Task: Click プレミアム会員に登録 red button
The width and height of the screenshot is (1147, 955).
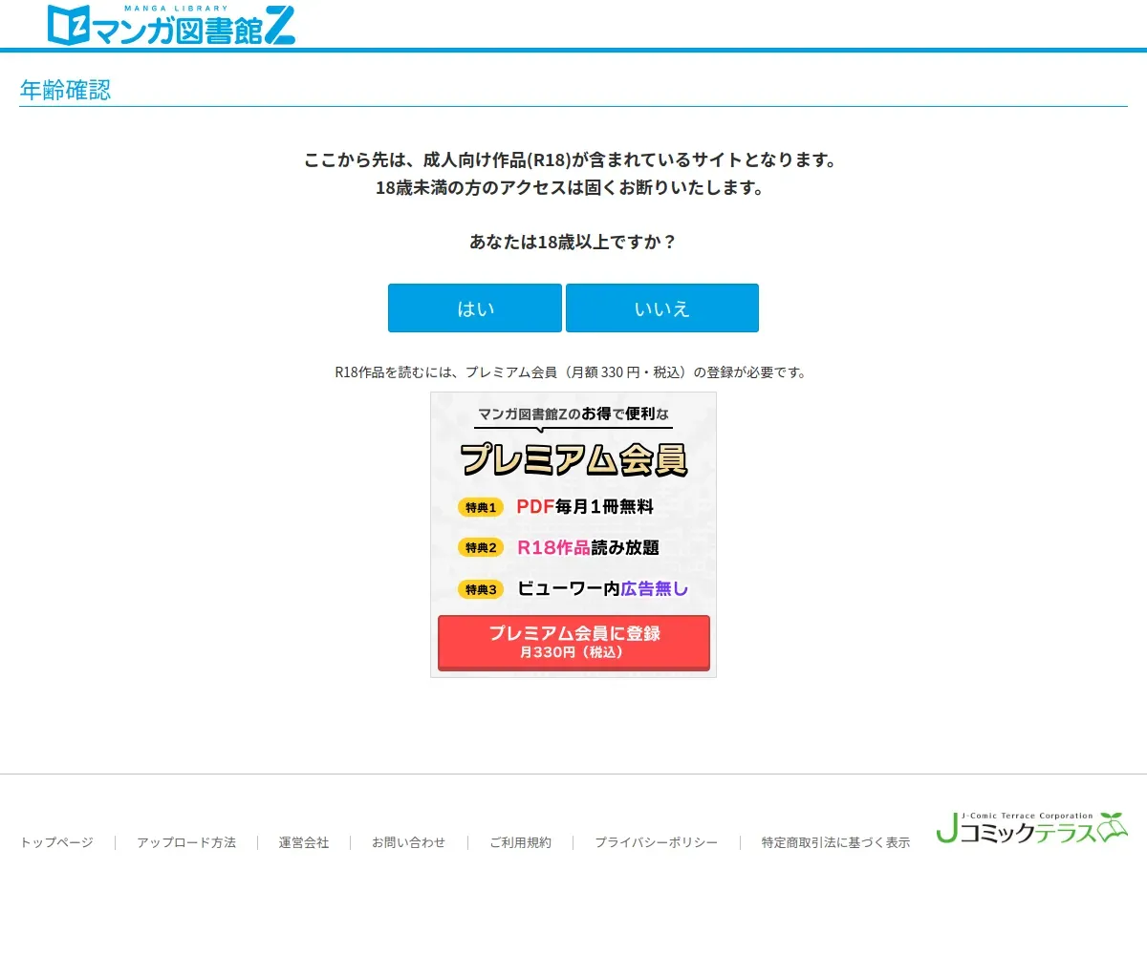Action: [573, 642]
